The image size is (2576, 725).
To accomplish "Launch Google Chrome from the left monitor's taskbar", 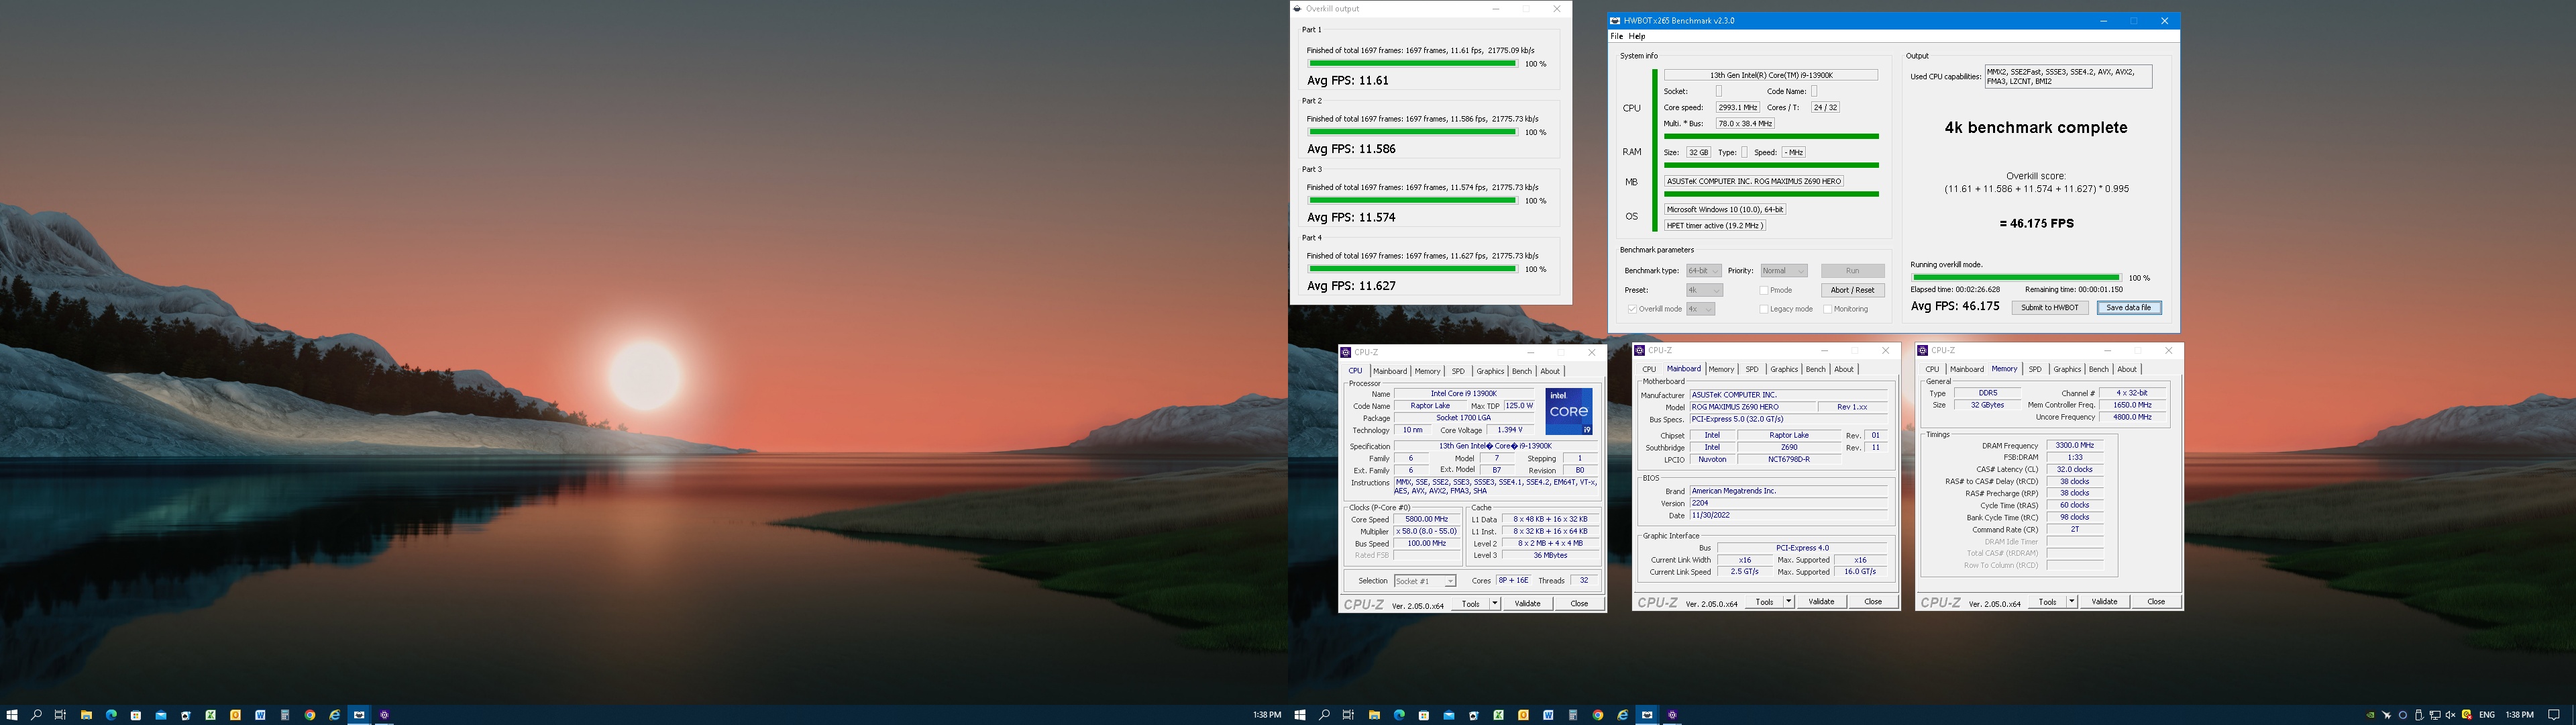I will point(310,715).
